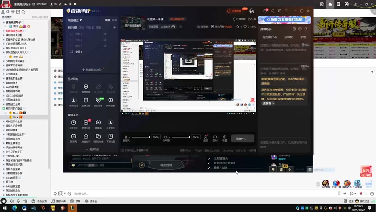The height and width of the screenshot is (212, 376).
Task: Click the edit pencil beside the stream category
Action: [180, 27]
